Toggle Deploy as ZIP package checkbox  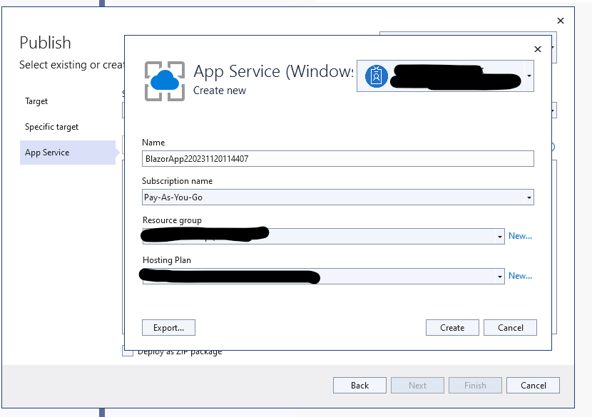[x=128, y=351]
